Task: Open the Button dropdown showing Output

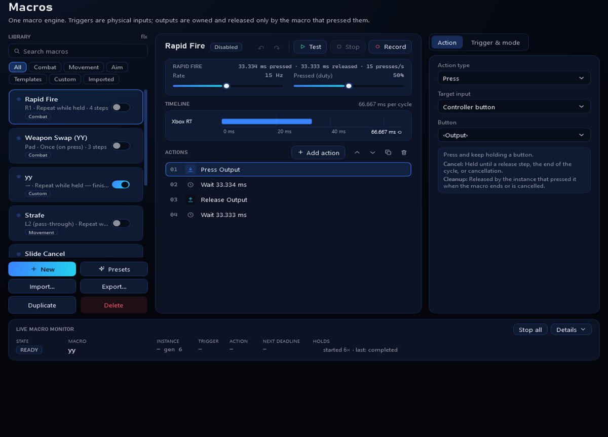Action: (x=514, y=135)
